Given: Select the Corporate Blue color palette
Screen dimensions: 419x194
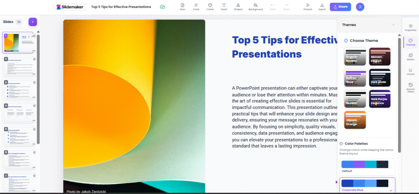Looking at the screenshot, I should pyautogui.click(x=367, y=185).
